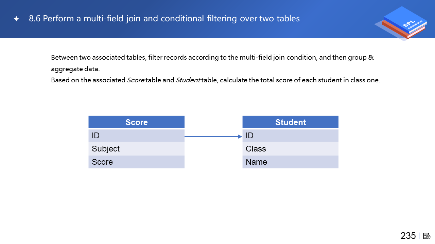Click the Name row in Student table
This screenshot has height=244, width=435.
click(x=290, y=162)
